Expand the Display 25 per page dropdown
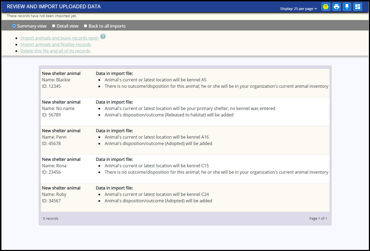Image resolution: width=370 pixels, height=251 pixels. [299, 9]
